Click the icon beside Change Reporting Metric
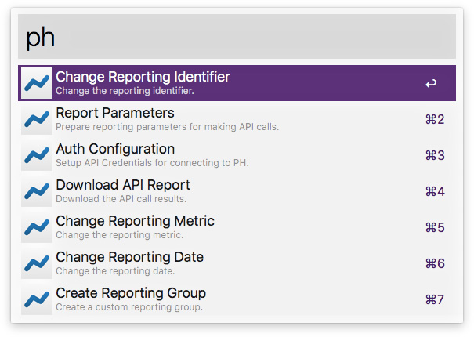The image size is (474, 337). click(x=36, y=227)
